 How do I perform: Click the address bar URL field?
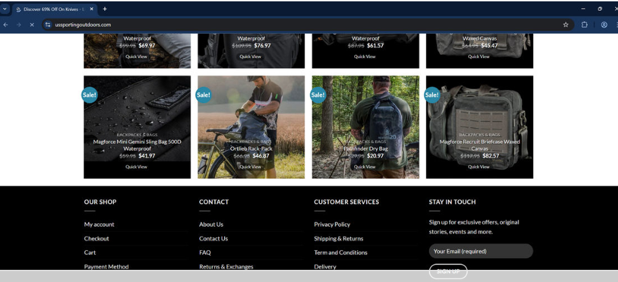pyautogui.click(x=271, y=24)
